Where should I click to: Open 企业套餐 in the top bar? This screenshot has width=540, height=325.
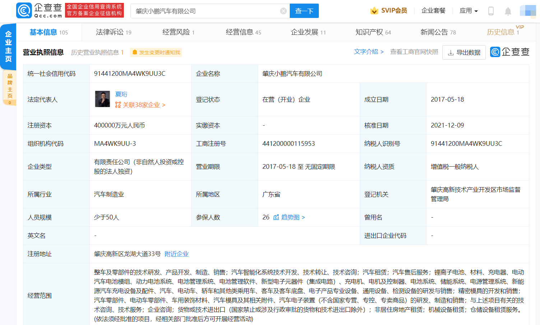[433, 11]
